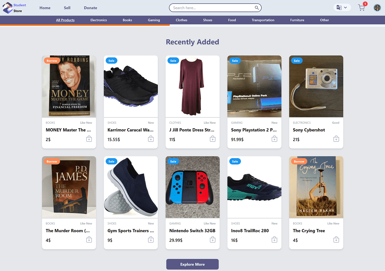Screen dimensions: 385x271
Task: Click the 15.55$ price text
Action: (x=114, y=140)
